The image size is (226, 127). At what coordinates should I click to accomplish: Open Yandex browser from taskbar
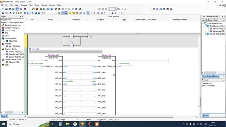coord(75,124)
